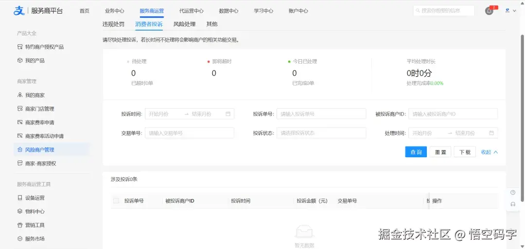Switch to the 其他 tab
Screen dimensions: 525x249
click(212, 24)
